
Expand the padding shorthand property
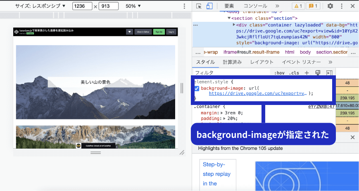225,119
